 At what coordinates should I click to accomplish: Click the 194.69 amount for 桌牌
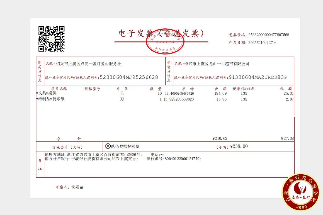click(221, 93)
